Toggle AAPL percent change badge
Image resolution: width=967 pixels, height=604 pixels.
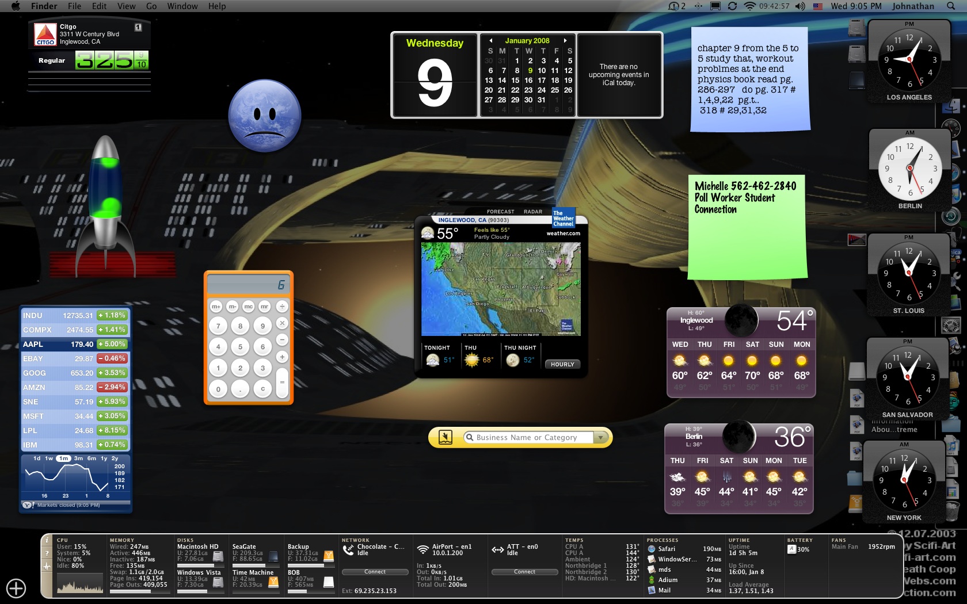[x=112, y=344]
